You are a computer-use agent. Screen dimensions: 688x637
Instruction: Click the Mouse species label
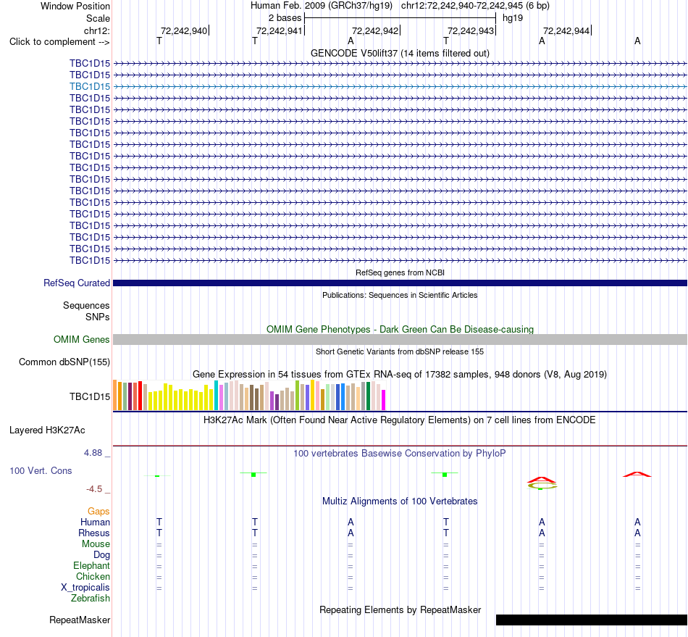96,544
